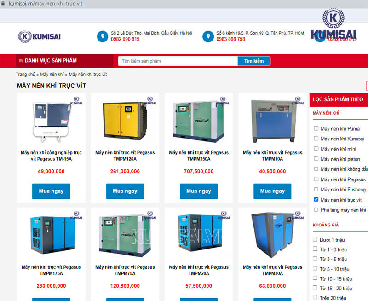Go to Trang chủ via breadcrumb
The height and width of the screenshot is (301, 368).
pos(25,75)
